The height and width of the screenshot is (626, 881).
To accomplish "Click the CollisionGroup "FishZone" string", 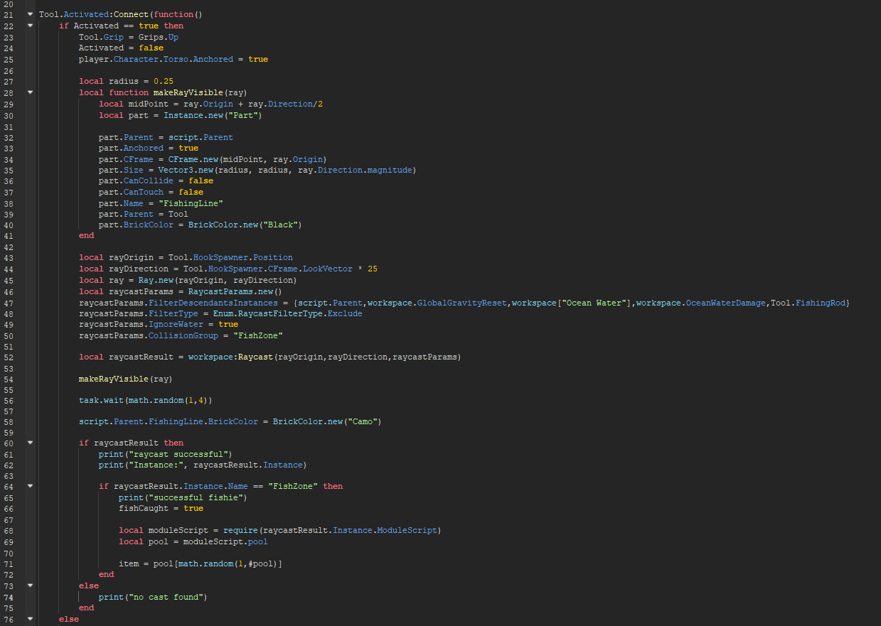I will 257,335.
